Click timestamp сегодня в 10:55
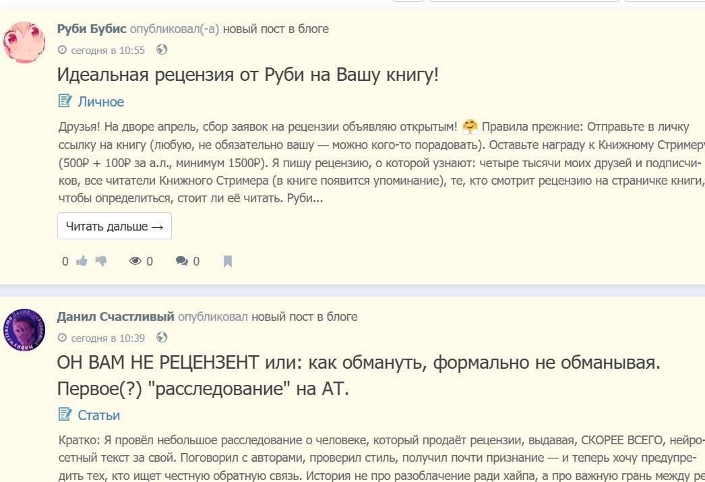The width and height of the screenshot is (705, 482). click(108, 51)
